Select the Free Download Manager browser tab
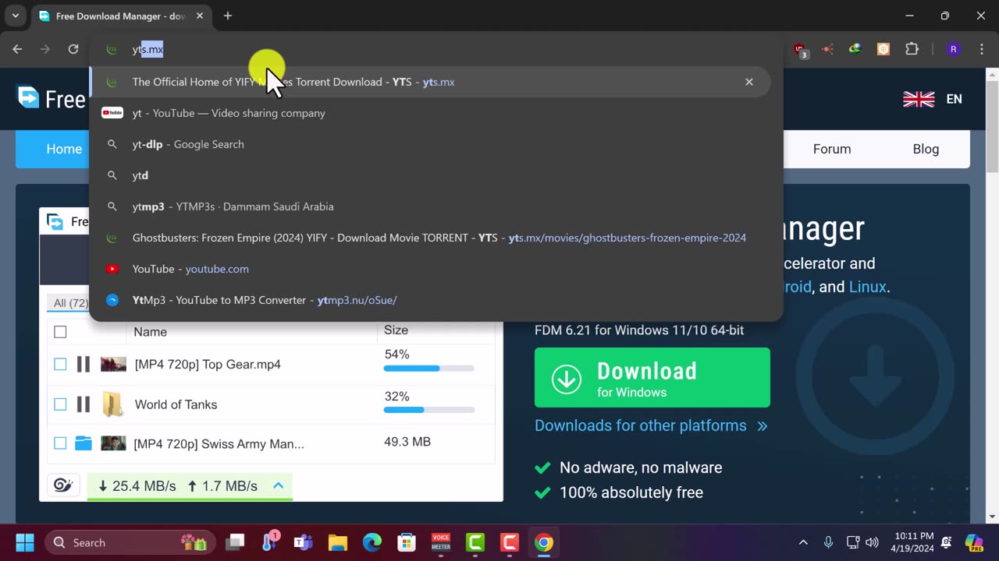This screenshot has width=999, height=561. pos(122,16)
